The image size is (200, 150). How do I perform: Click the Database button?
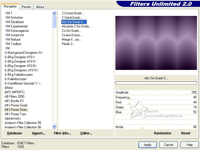(x=15, y=133)
